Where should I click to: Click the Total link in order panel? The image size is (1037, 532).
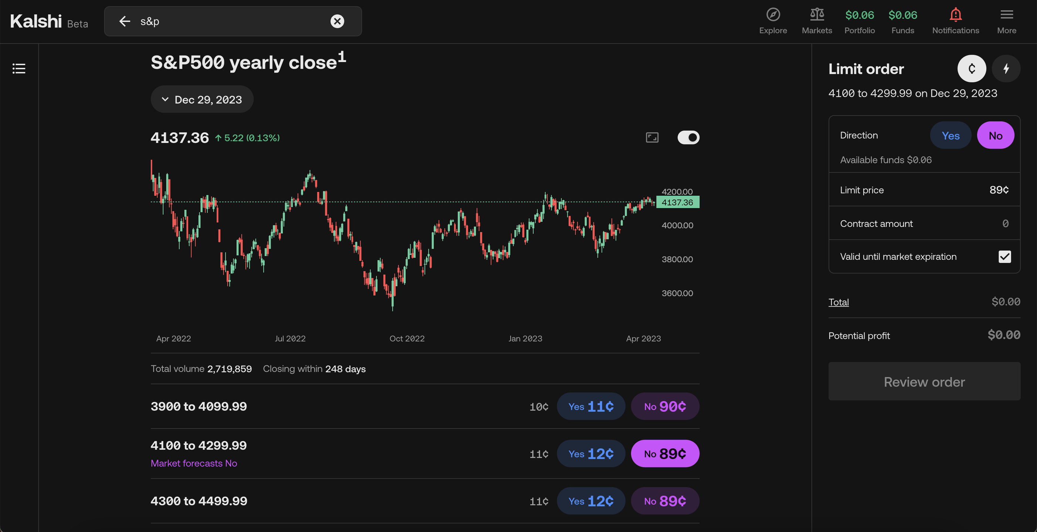[x=838, y=302]
